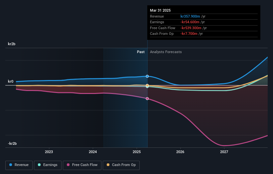Image resolution: width=273 pixels, height=174 pixels.
Task: Click the -kr539.300m free cash flow value
Action: (191, 28)
